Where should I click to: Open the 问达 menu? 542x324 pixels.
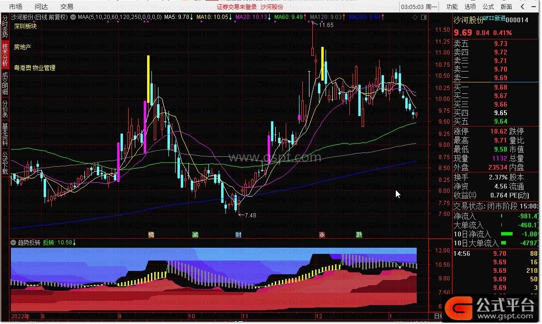[x=41, y=7]
